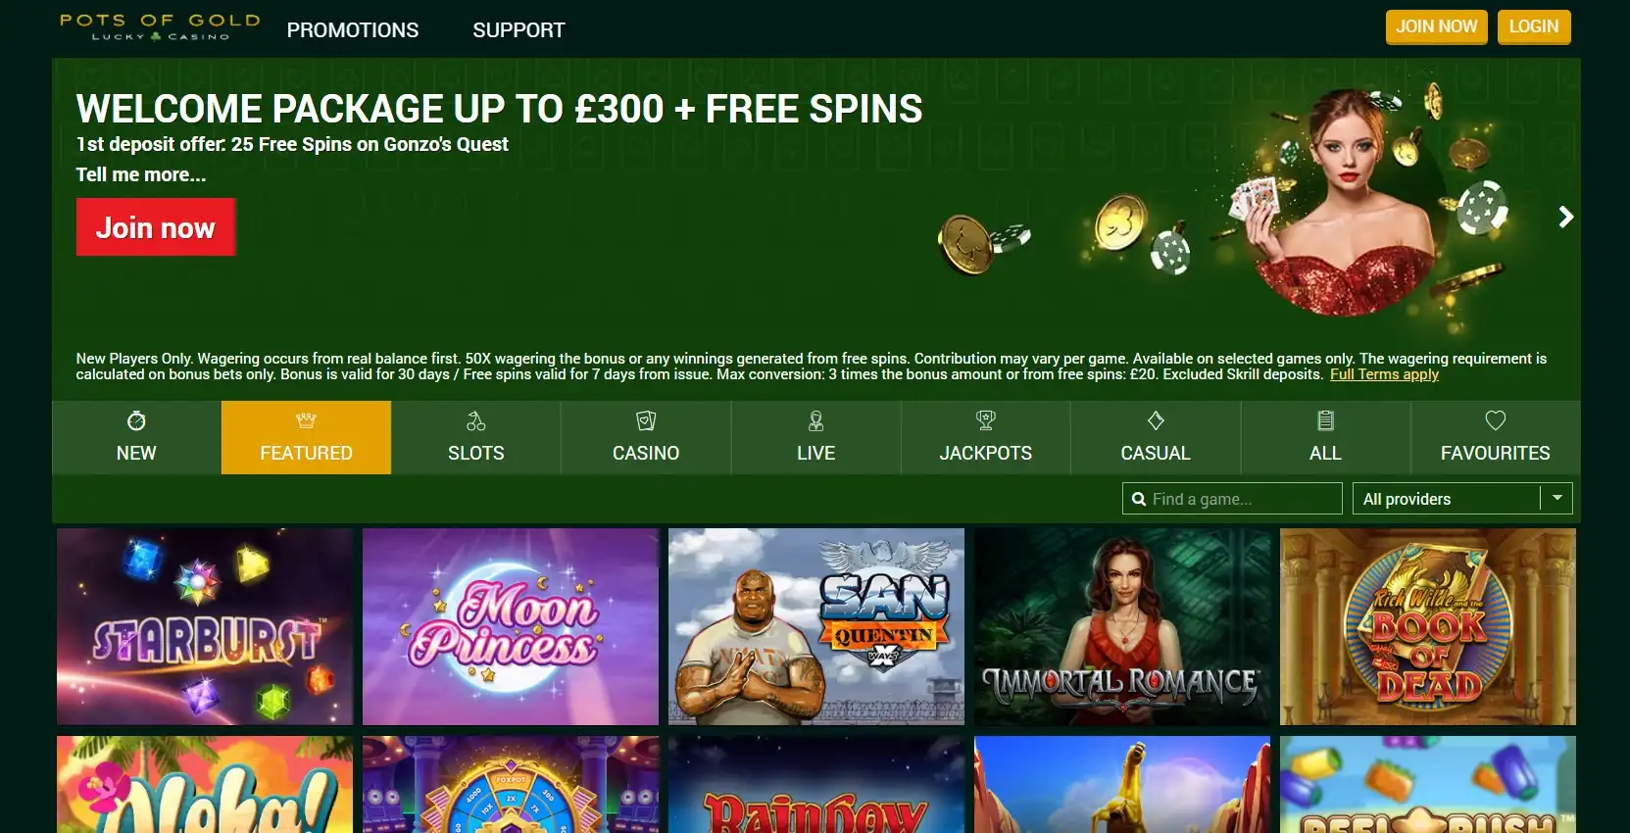Open the PROMOTIONS menu item
Image resolution: width=1630 pixels, height=833 pixels.
(353, 30)
